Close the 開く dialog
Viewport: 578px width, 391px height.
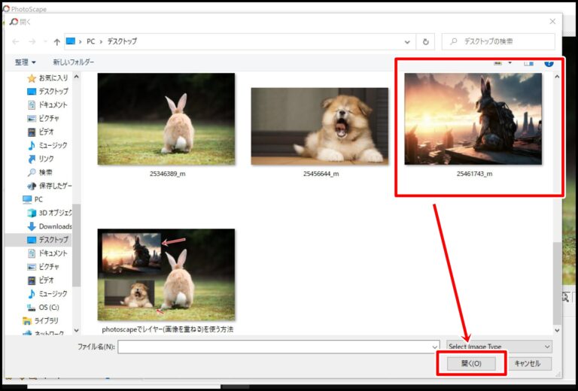[552, 22]
